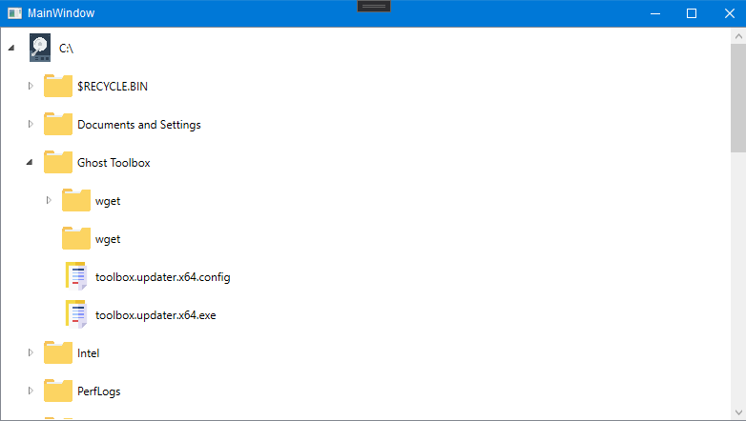Screen dimensions: 746x421
Task: Select the Ghost Toolbox label
Action: (x=114, y=163)
